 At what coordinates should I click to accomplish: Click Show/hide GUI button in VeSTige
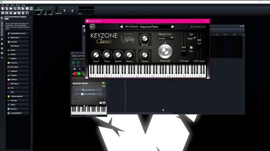coord(88,90)
